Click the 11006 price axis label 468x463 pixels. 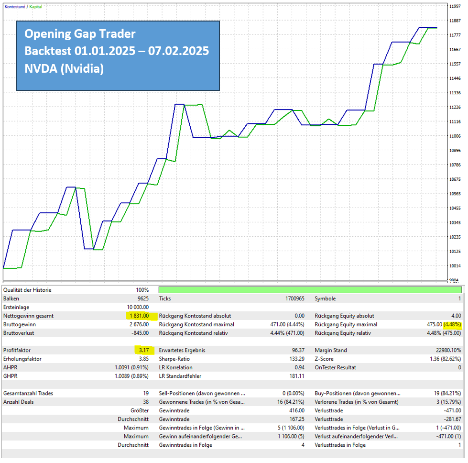point(455,136)
